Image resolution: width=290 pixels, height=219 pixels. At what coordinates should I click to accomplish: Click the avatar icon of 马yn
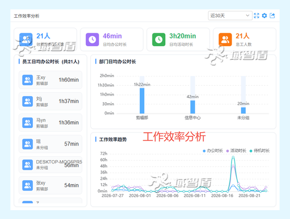coord(28,123)
